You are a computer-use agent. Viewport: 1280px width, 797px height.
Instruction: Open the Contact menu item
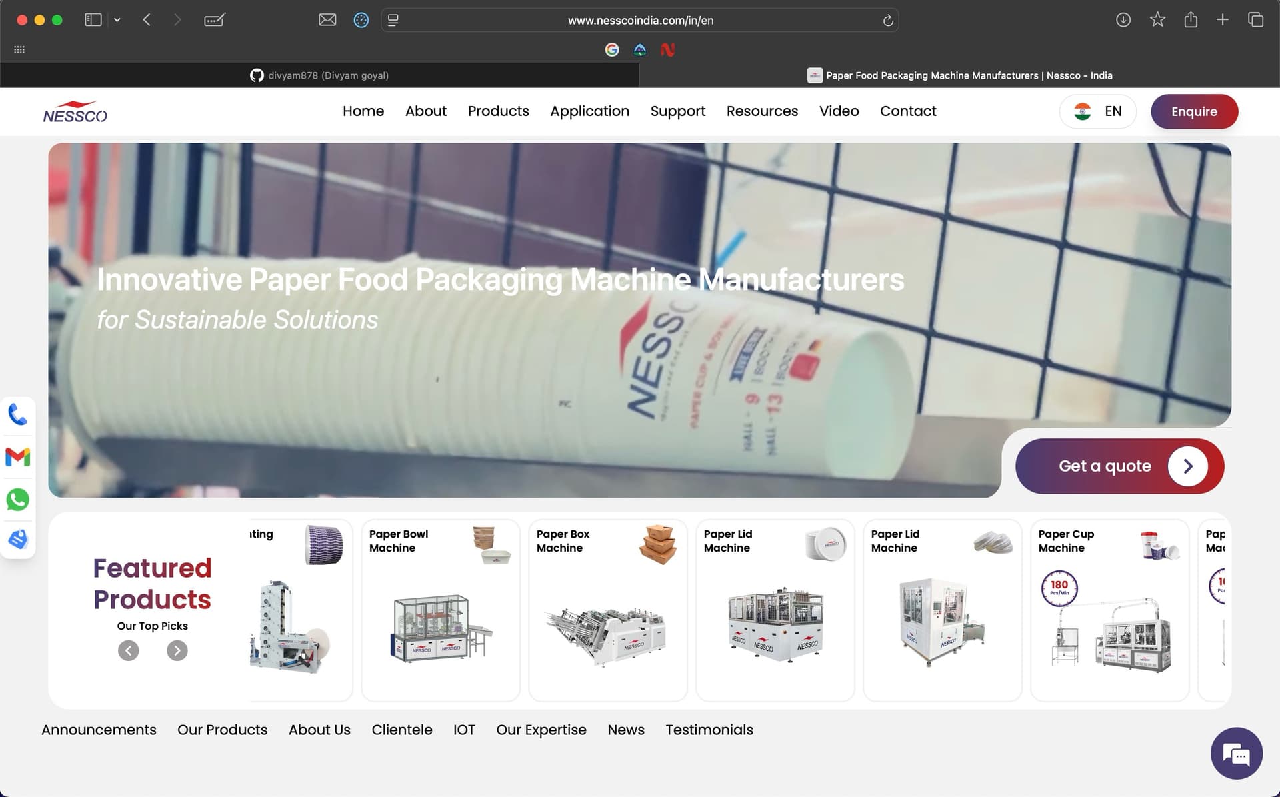[908, 111]
